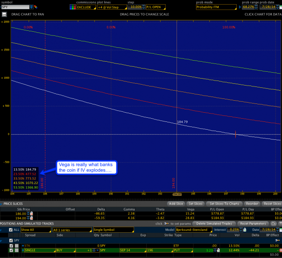
Task: Open the Probability ITM prob mode dropdown
Action: (216, 7)
